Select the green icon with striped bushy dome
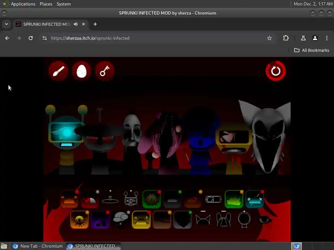Screen dimensions: 334x250 click(151, 199)
